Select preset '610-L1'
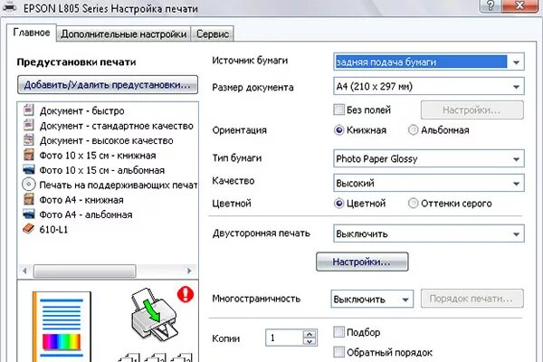The image size is (543, 362). tap(53, 230)
